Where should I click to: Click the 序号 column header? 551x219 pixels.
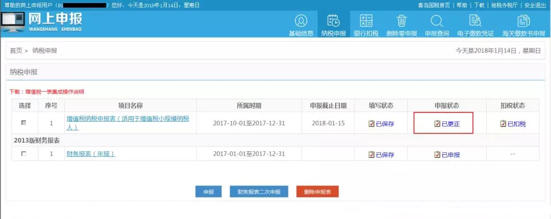pyautogui.click(x=52, y=105)
